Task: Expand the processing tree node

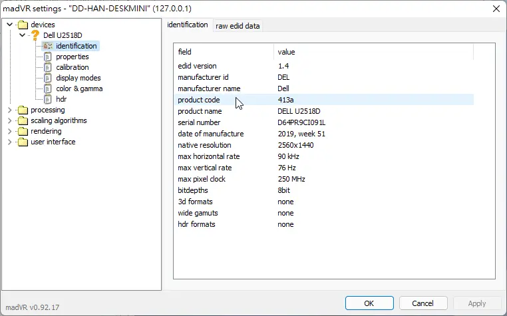Action: pyautogui.click(x=9, y=110)
